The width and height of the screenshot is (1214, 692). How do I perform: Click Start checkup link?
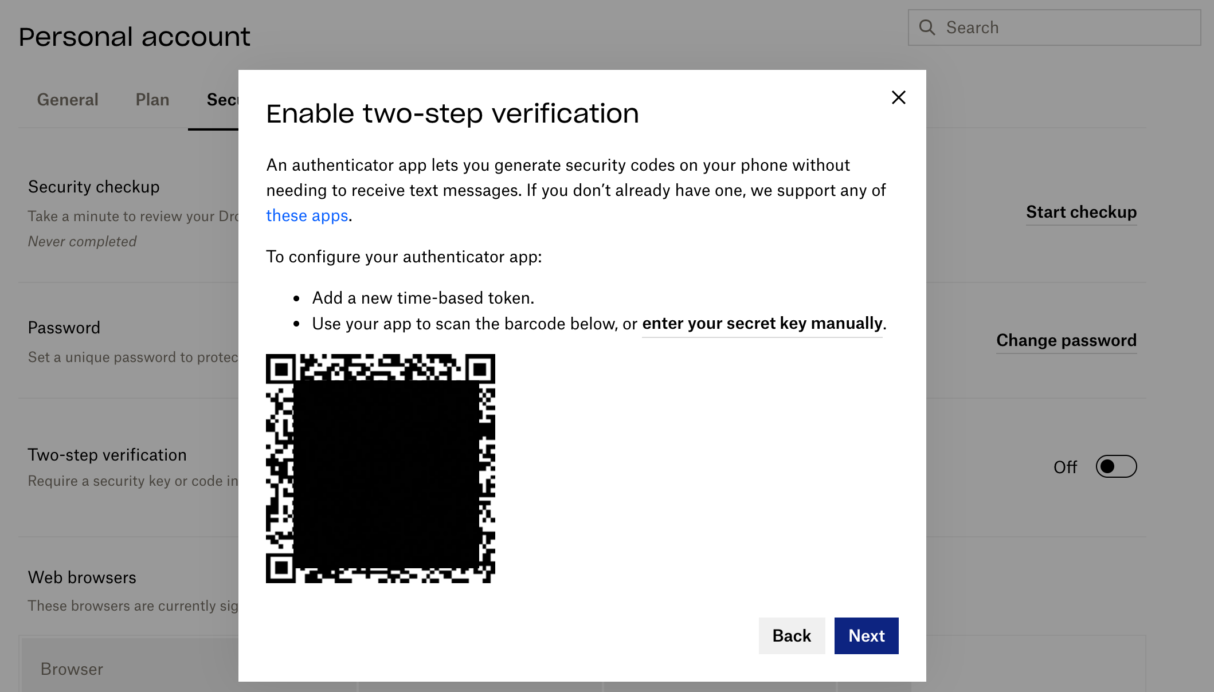tap(1081, 212)
